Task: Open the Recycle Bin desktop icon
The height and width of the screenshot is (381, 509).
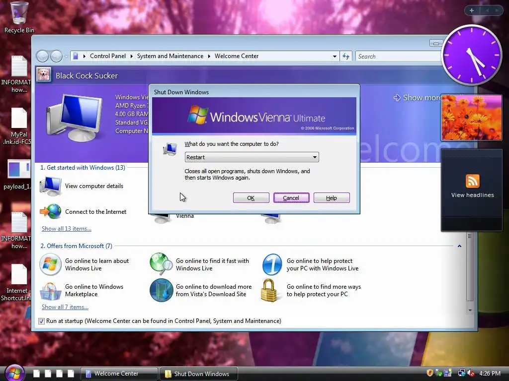Action: [19, 17]
